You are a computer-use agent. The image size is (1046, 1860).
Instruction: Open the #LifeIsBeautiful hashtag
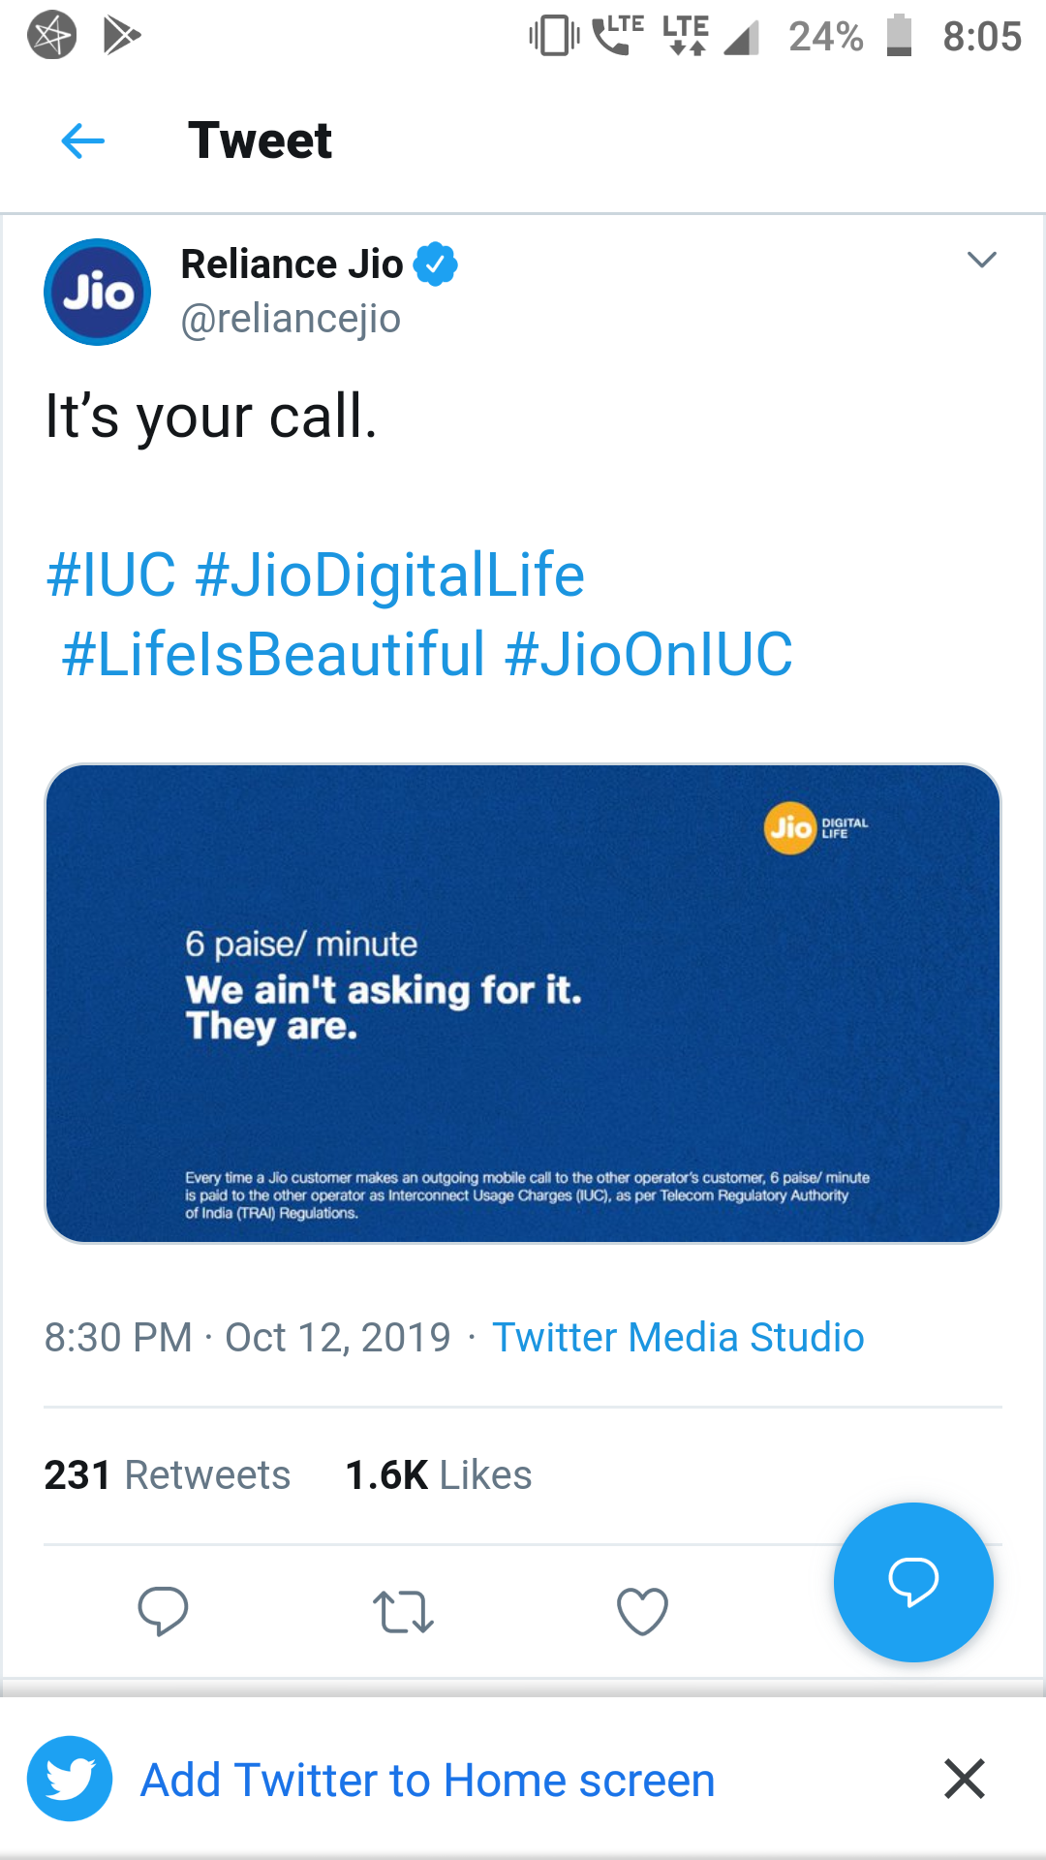pyautogui.click(x=273, y=654)
